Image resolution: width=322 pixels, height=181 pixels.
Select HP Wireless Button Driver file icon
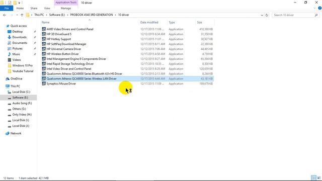[x=44, y=54]
